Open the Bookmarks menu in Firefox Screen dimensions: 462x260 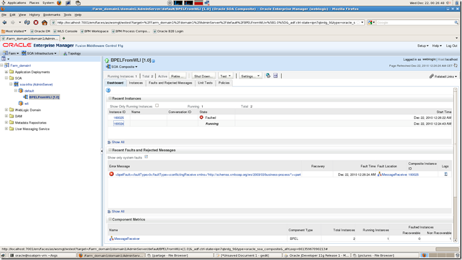point(51,15)
